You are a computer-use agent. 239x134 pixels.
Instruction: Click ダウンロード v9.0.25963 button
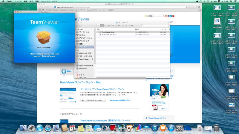click(93, 100)
